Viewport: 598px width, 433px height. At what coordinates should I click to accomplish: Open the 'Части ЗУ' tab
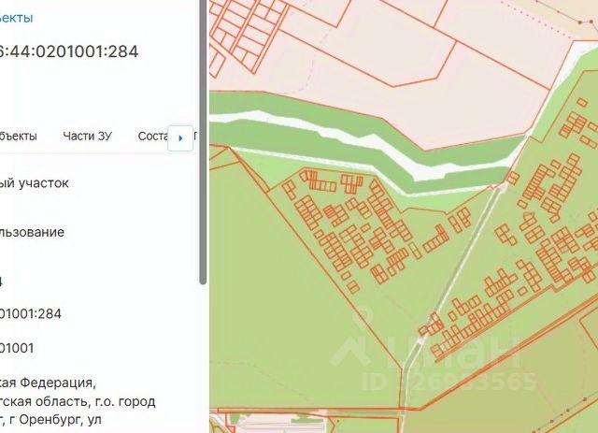[x=87, y=136]
